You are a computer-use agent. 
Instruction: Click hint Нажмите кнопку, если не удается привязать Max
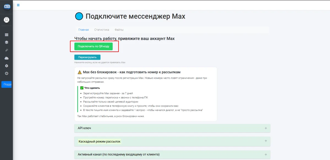coord(100,63)
